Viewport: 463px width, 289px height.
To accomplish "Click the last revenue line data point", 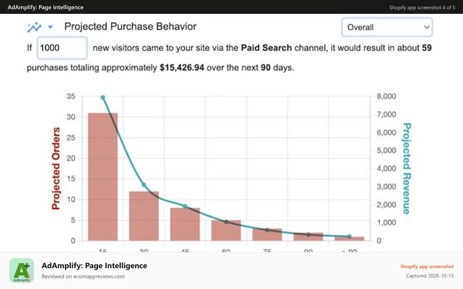I will (x=350, y=236).
